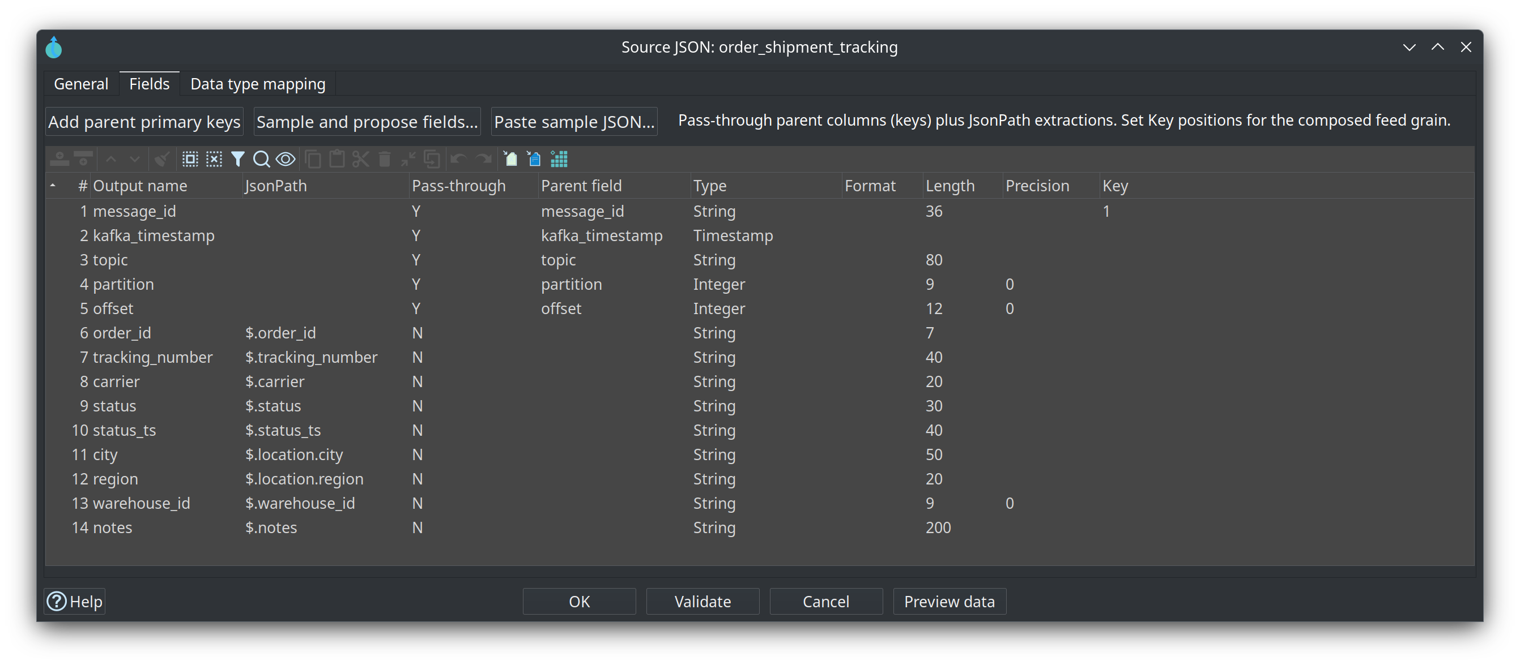Click the Cancel button
The image size is (1520, 665).
(826, 601)
